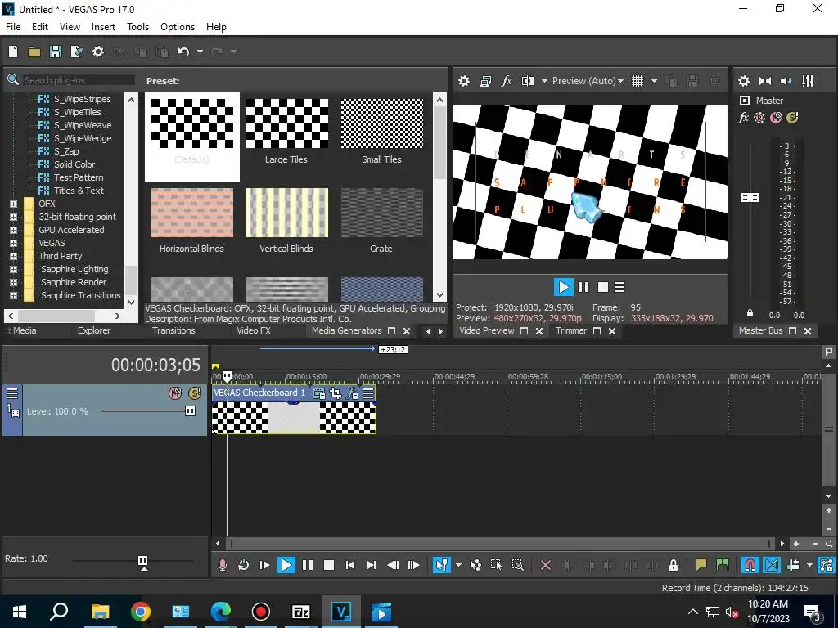The image size is (838, 628).
Task: Expand the Third Party folder
Action: (x=13, y=256)
